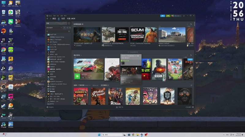Open the Windows Start menu
The width and height of the screenshot is (245, 137).
(99, 135)
